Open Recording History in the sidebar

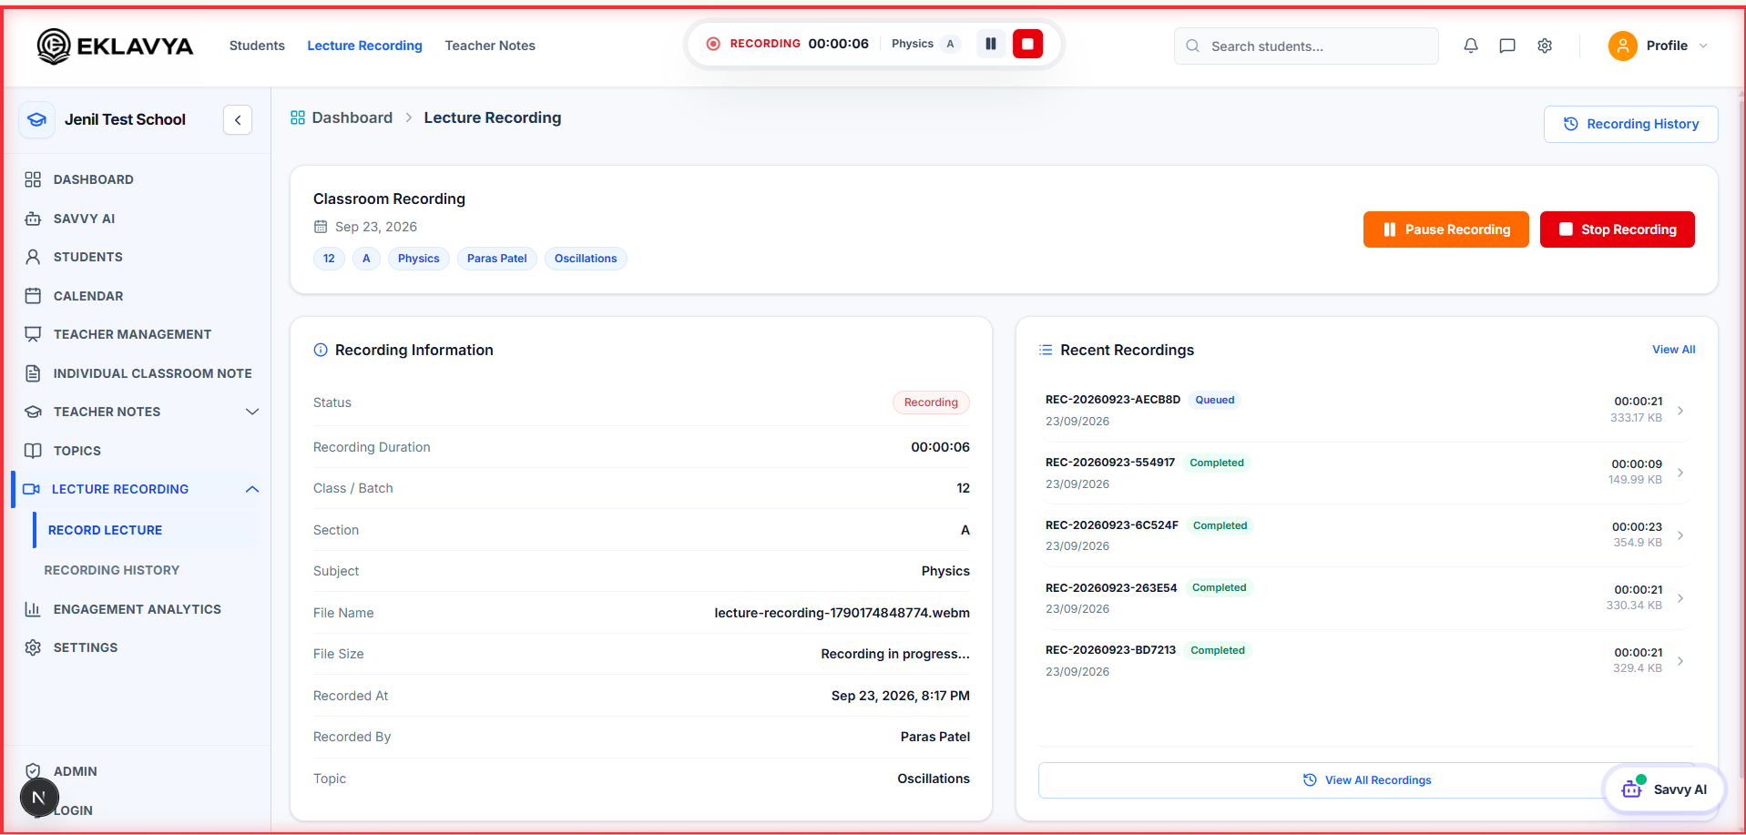point(112,570)
